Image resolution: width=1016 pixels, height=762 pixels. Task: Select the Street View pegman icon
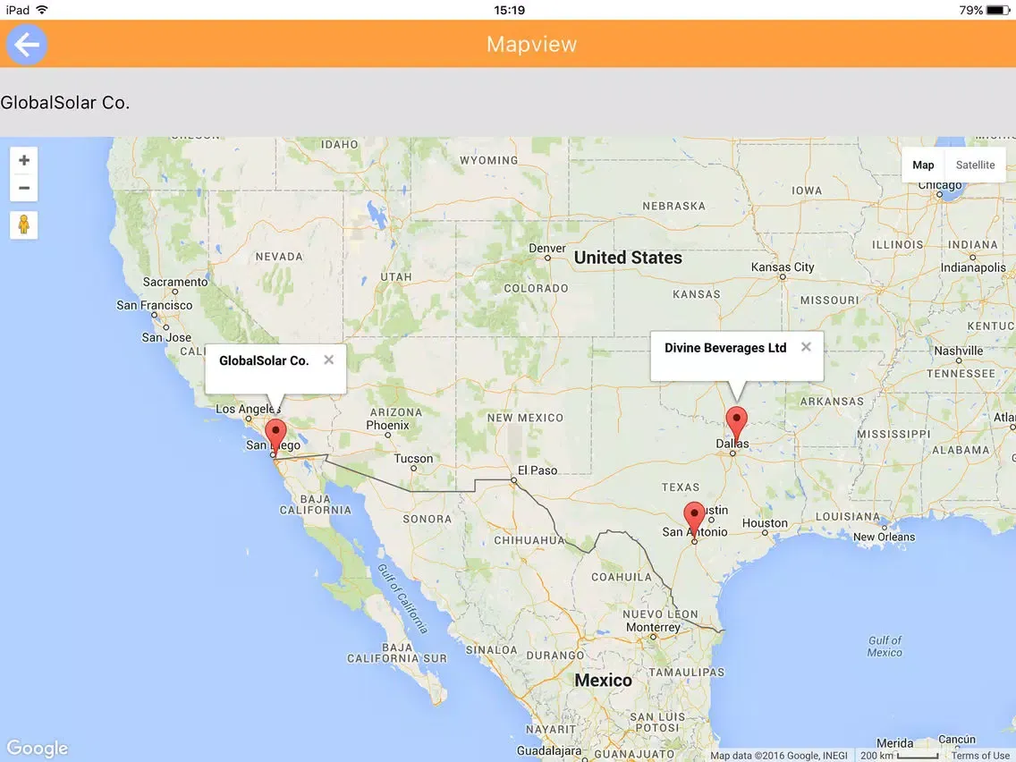click(24, 224)
